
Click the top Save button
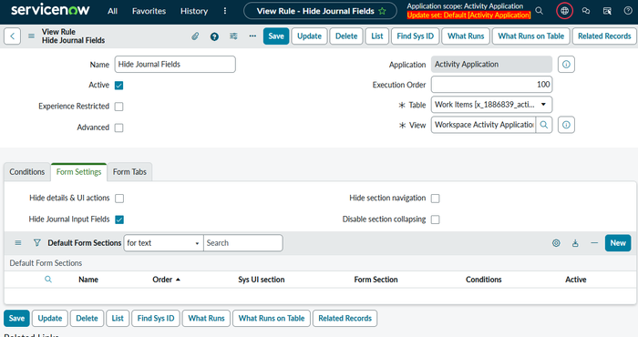[276, 36]
